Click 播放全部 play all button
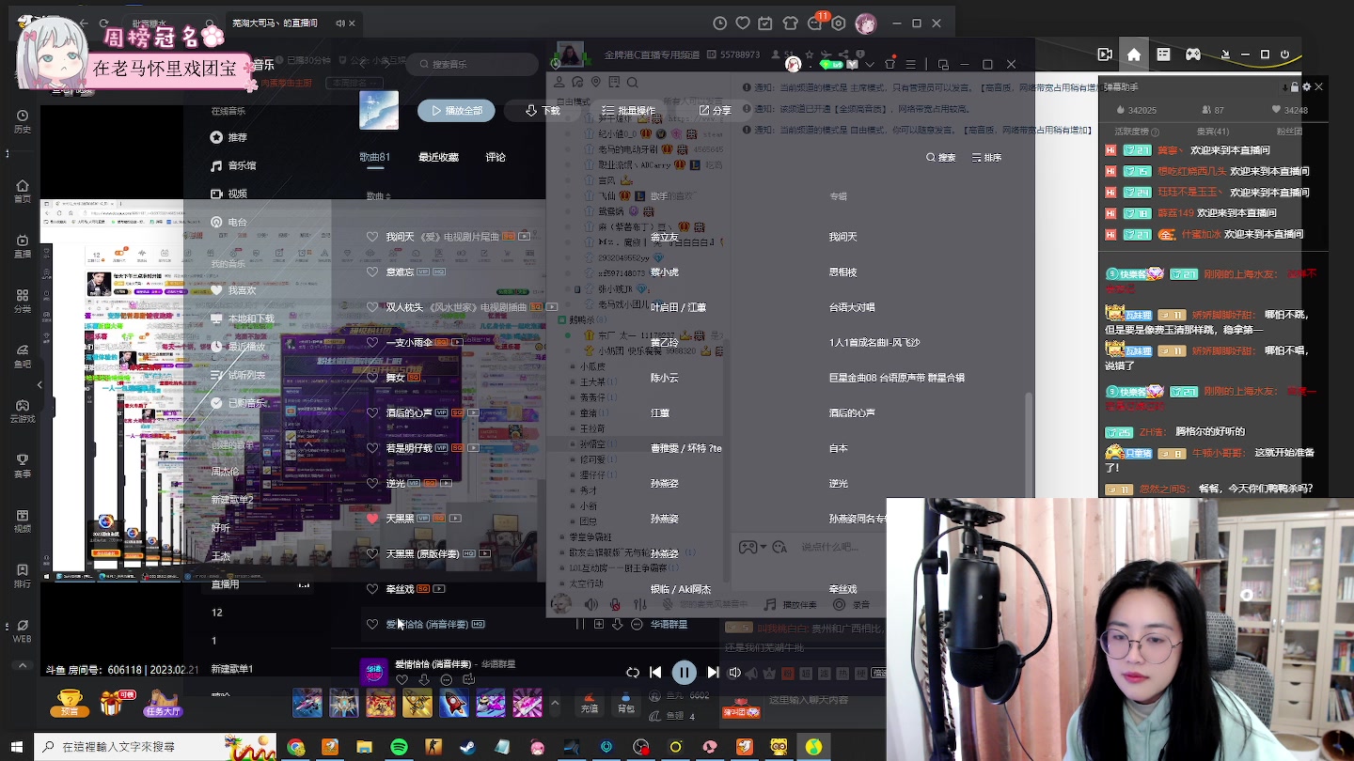 coord(456,110)
